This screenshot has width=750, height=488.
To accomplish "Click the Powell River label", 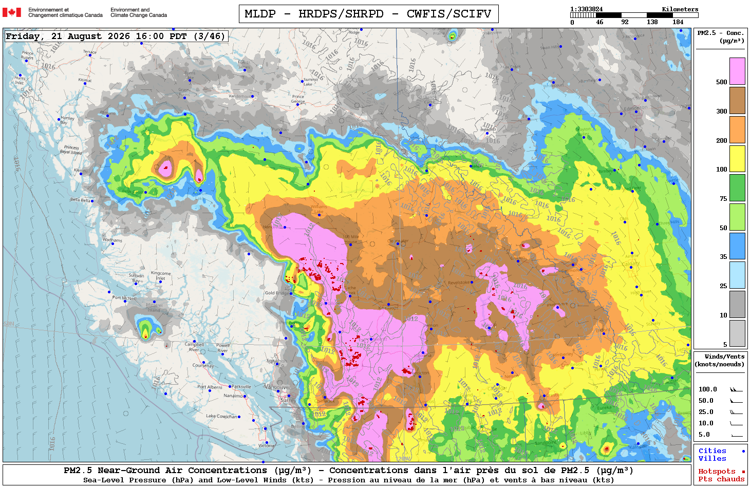I will pos(223,348).
